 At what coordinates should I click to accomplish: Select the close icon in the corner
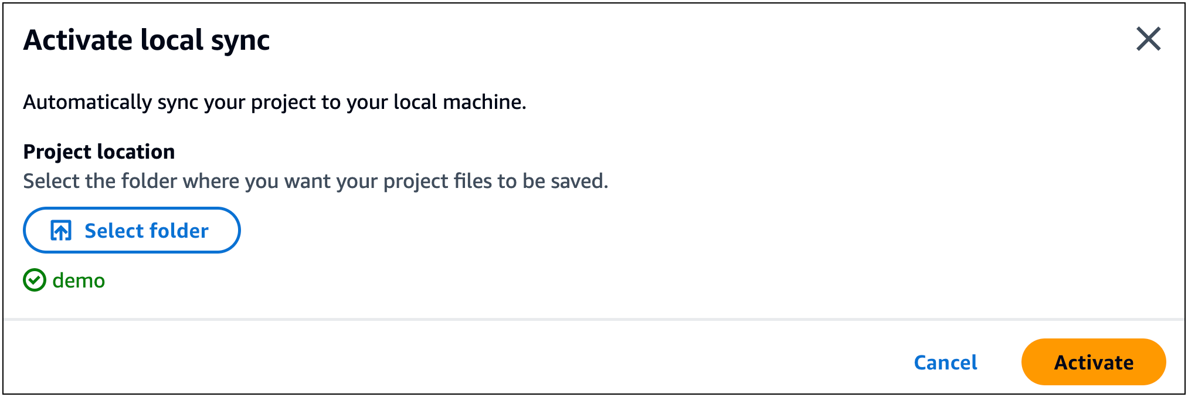1149,40
